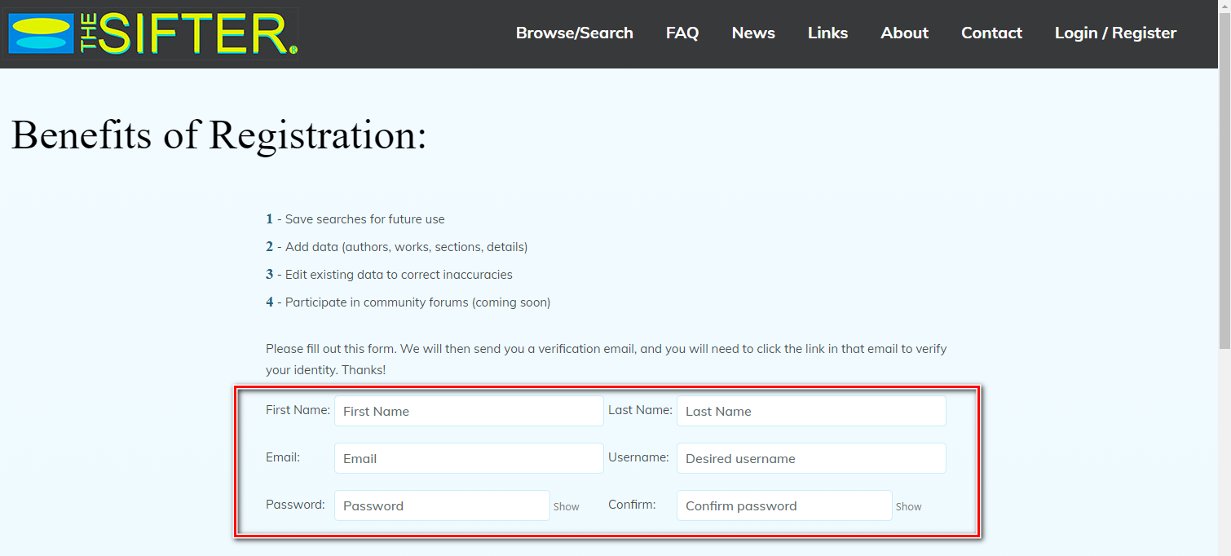Open the Browse/Search page
This screenshot has width=1231, height=556.
(574, 33)
